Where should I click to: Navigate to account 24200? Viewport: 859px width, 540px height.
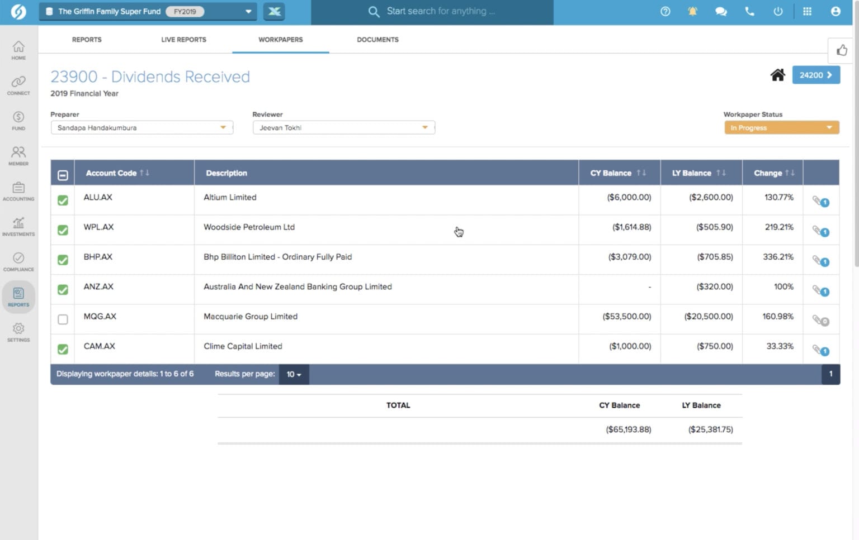(x=815, y=75)
